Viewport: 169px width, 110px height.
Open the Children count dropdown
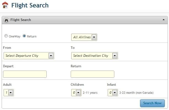point(76,93)
